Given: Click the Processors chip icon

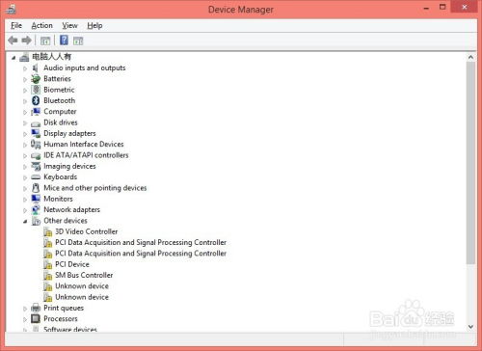Looking at the screenshot, I should (x=36, y=319).
